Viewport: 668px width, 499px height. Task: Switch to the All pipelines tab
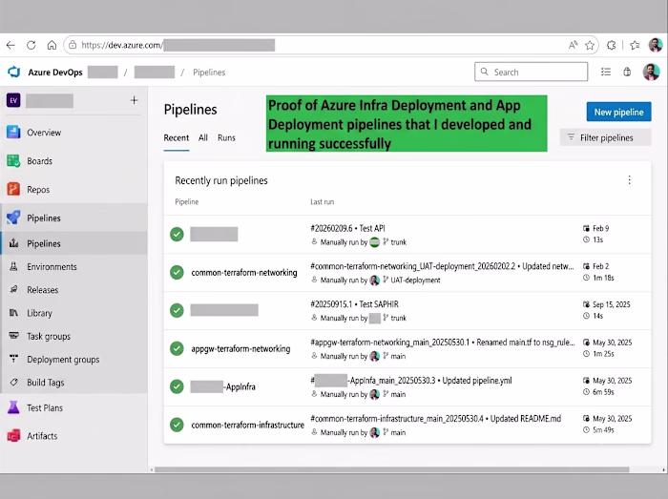tap(202, 137)
